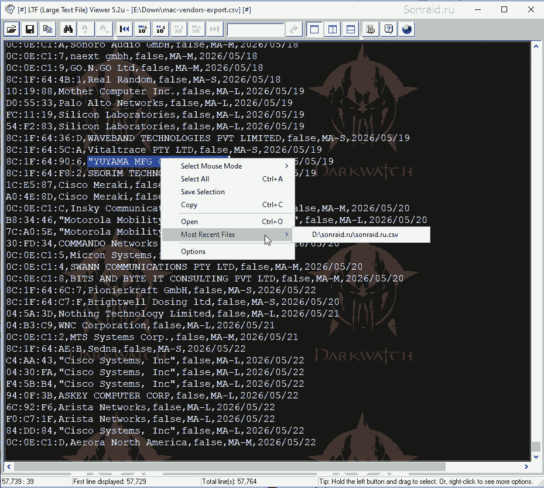
Task: Click the Palo Alto Networks line
Action: (x=149, y=103)
